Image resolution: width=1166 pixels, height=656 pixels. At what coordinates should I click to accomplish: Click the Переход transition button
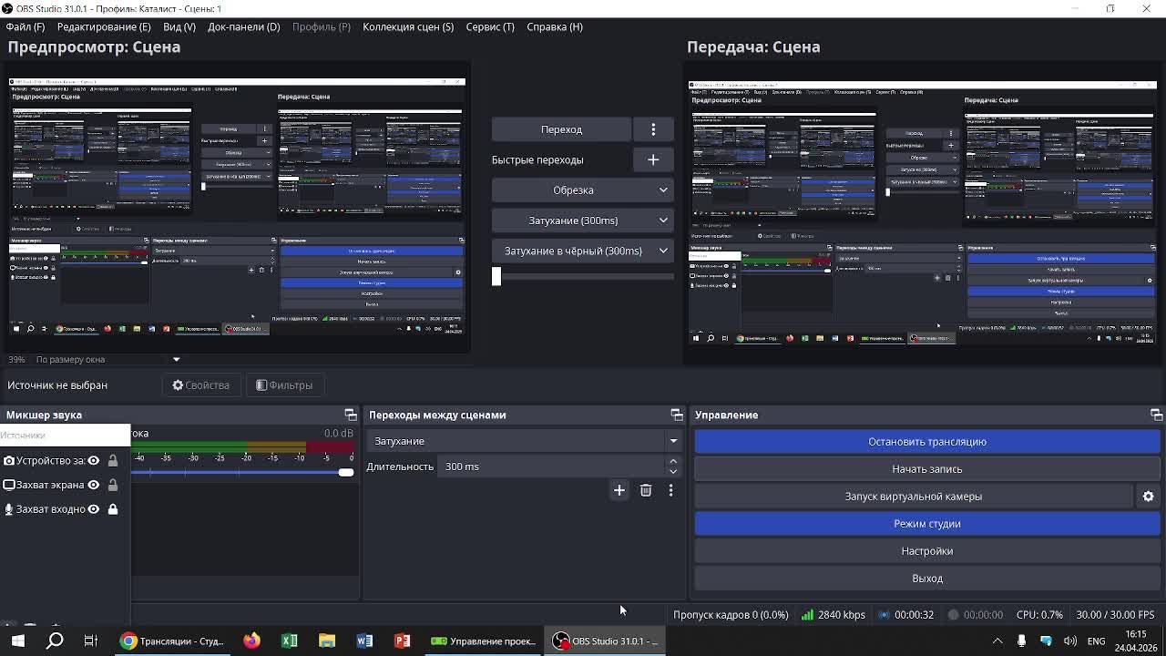pyautogui.click(x=561, y=129)
